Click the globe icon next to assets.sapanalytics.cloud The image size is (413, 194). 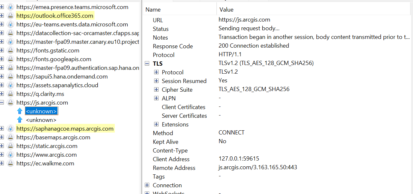pos(11,85)
